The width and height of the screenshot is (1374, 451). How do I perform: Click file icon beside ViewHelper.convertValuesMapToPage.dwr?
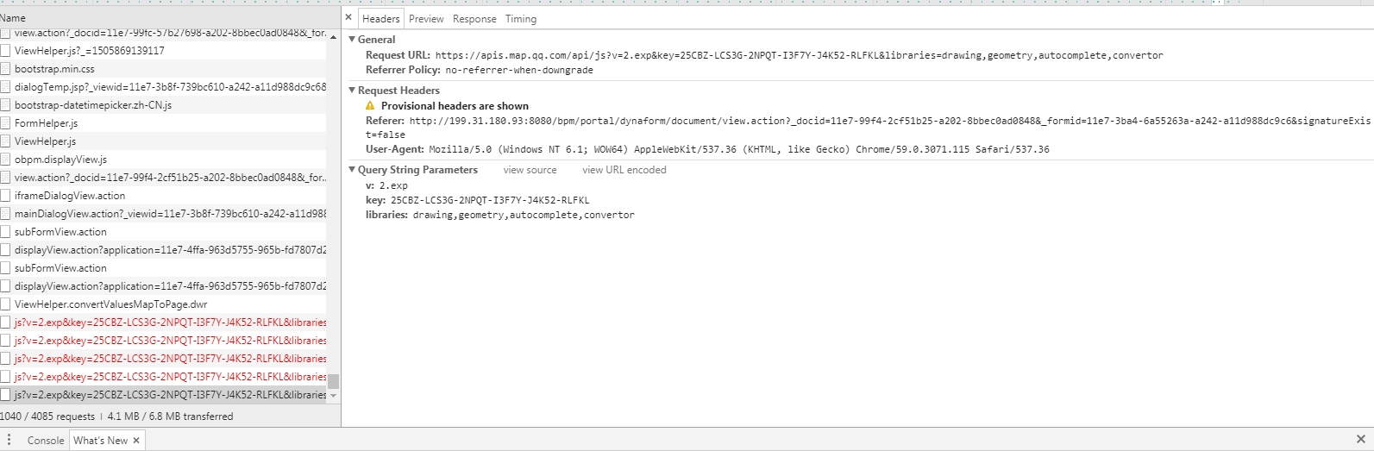coord(5,304)
